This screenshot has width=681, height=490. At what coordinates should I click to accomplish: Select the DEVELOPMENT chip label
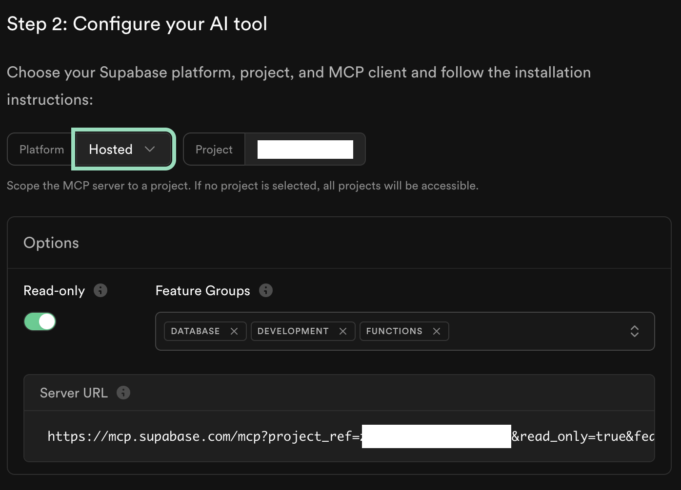click(293, 331)
